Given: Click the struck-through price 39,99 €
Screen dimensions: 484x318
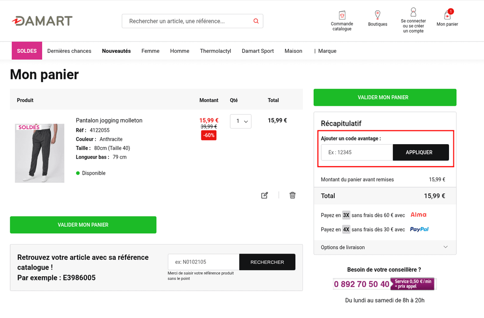Looking at the screenshot, I should [x=209, y=126].
